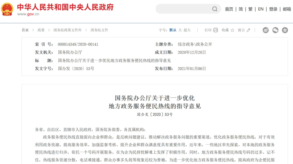The image size is (293, 164).
Task: Click the 发文字号 label
Action: (x=44, y=69)
